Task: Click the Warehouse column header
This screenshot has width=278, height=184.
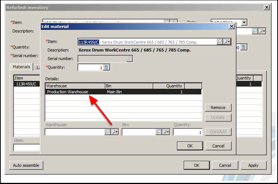Action: 75,86
